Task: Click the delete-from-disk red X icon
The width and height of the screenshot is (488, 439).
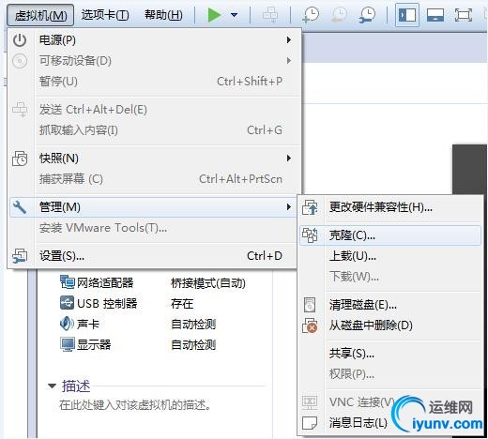Action: coord(310,325)
